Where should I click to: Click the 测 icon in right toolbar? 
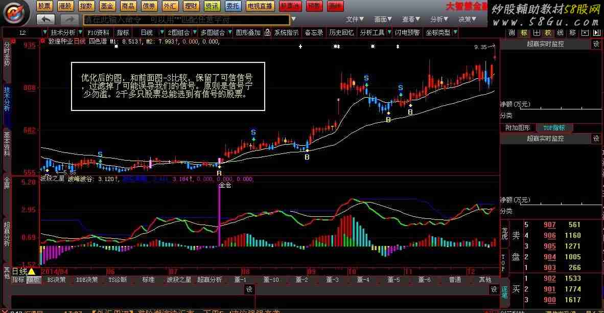point(512,33)
